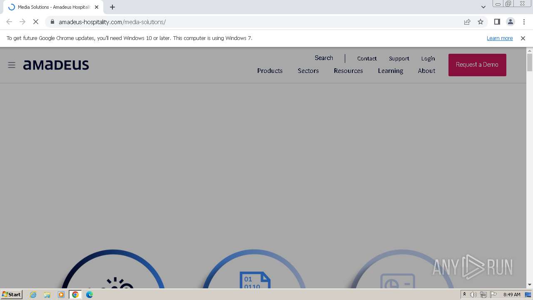Open Windows Explorer folder from taskbar
The width and height of the screenshot is (533, 300).
[47, 295]
